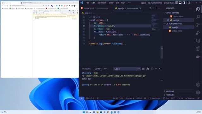Click Prettier in the status bar

tap(190, 98)
